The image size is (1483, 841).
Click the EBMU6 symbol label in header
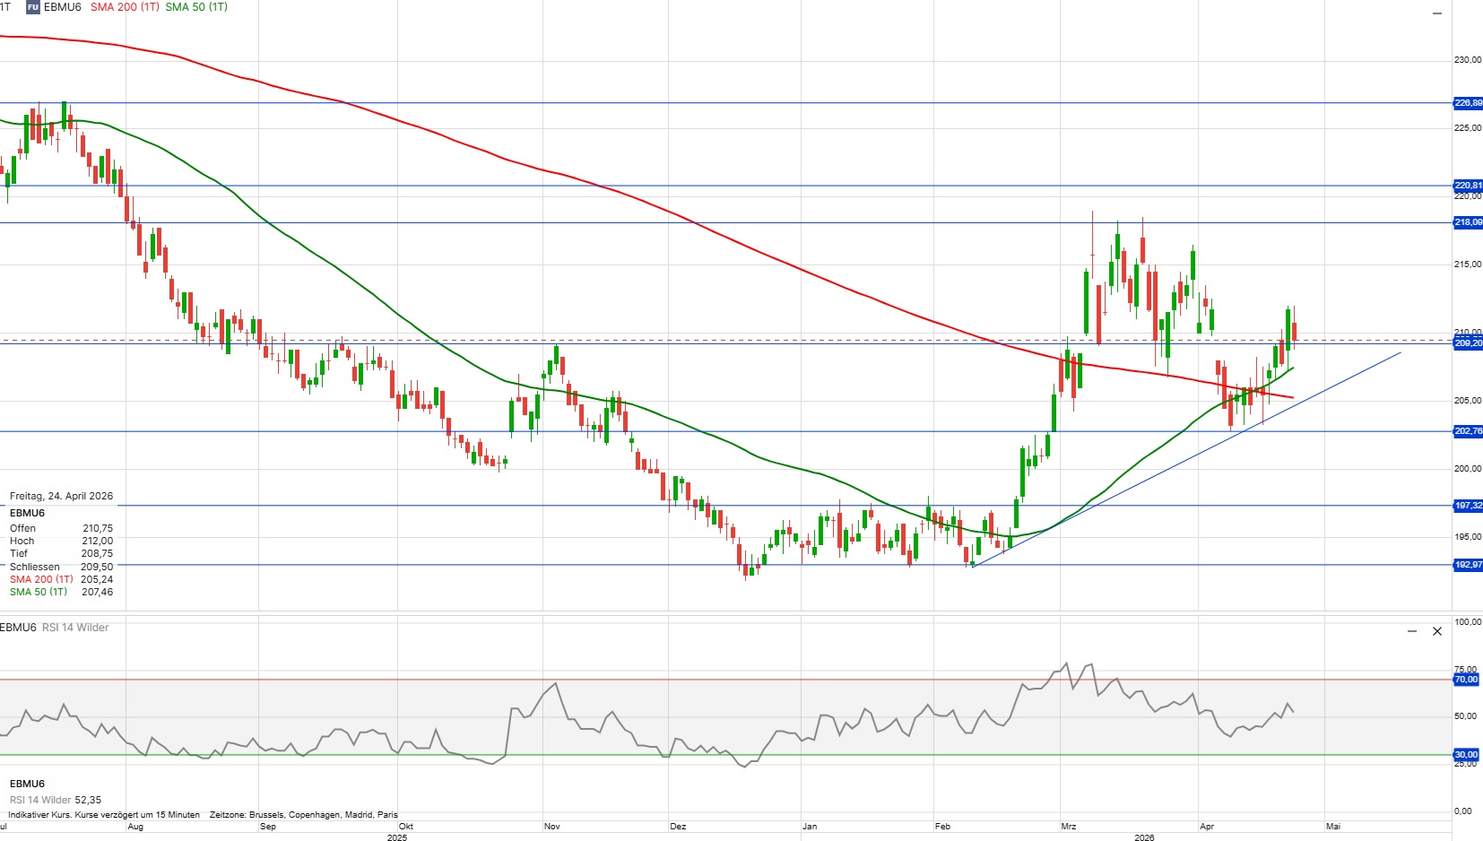63,7
